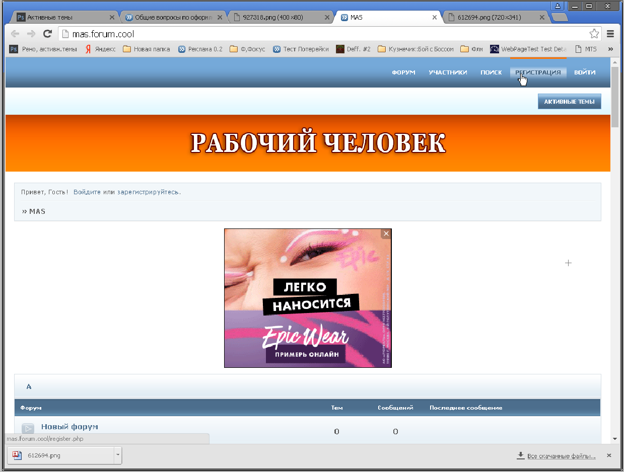Screen dimensions: 624x472
Task: Go to РЕГИСТРАЦИЯ in the forum menu
Action: point(538,72)
